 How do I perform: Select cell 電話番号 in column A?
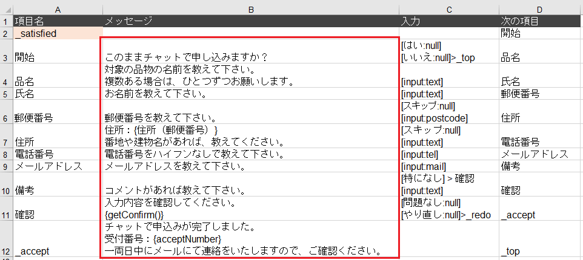(58, 155)
